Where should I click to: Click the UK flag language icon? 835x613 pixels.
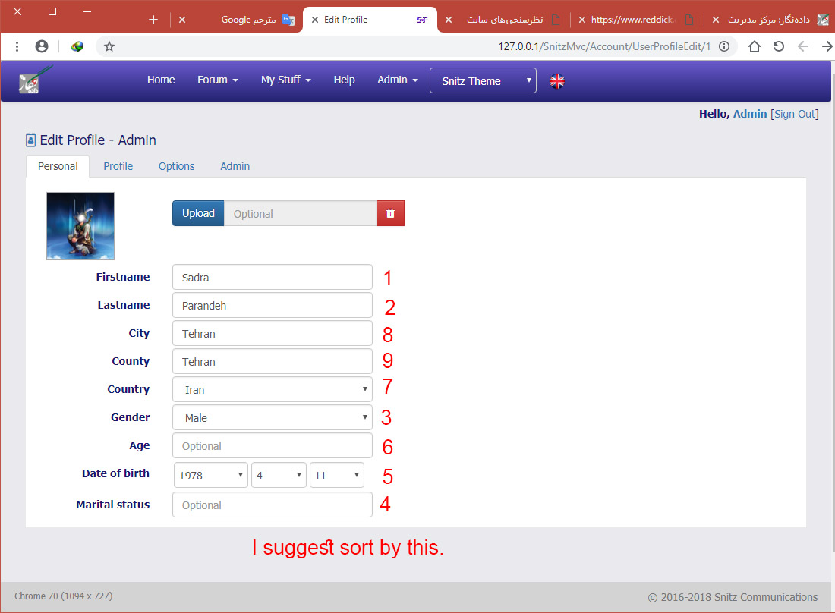(557, 81)
